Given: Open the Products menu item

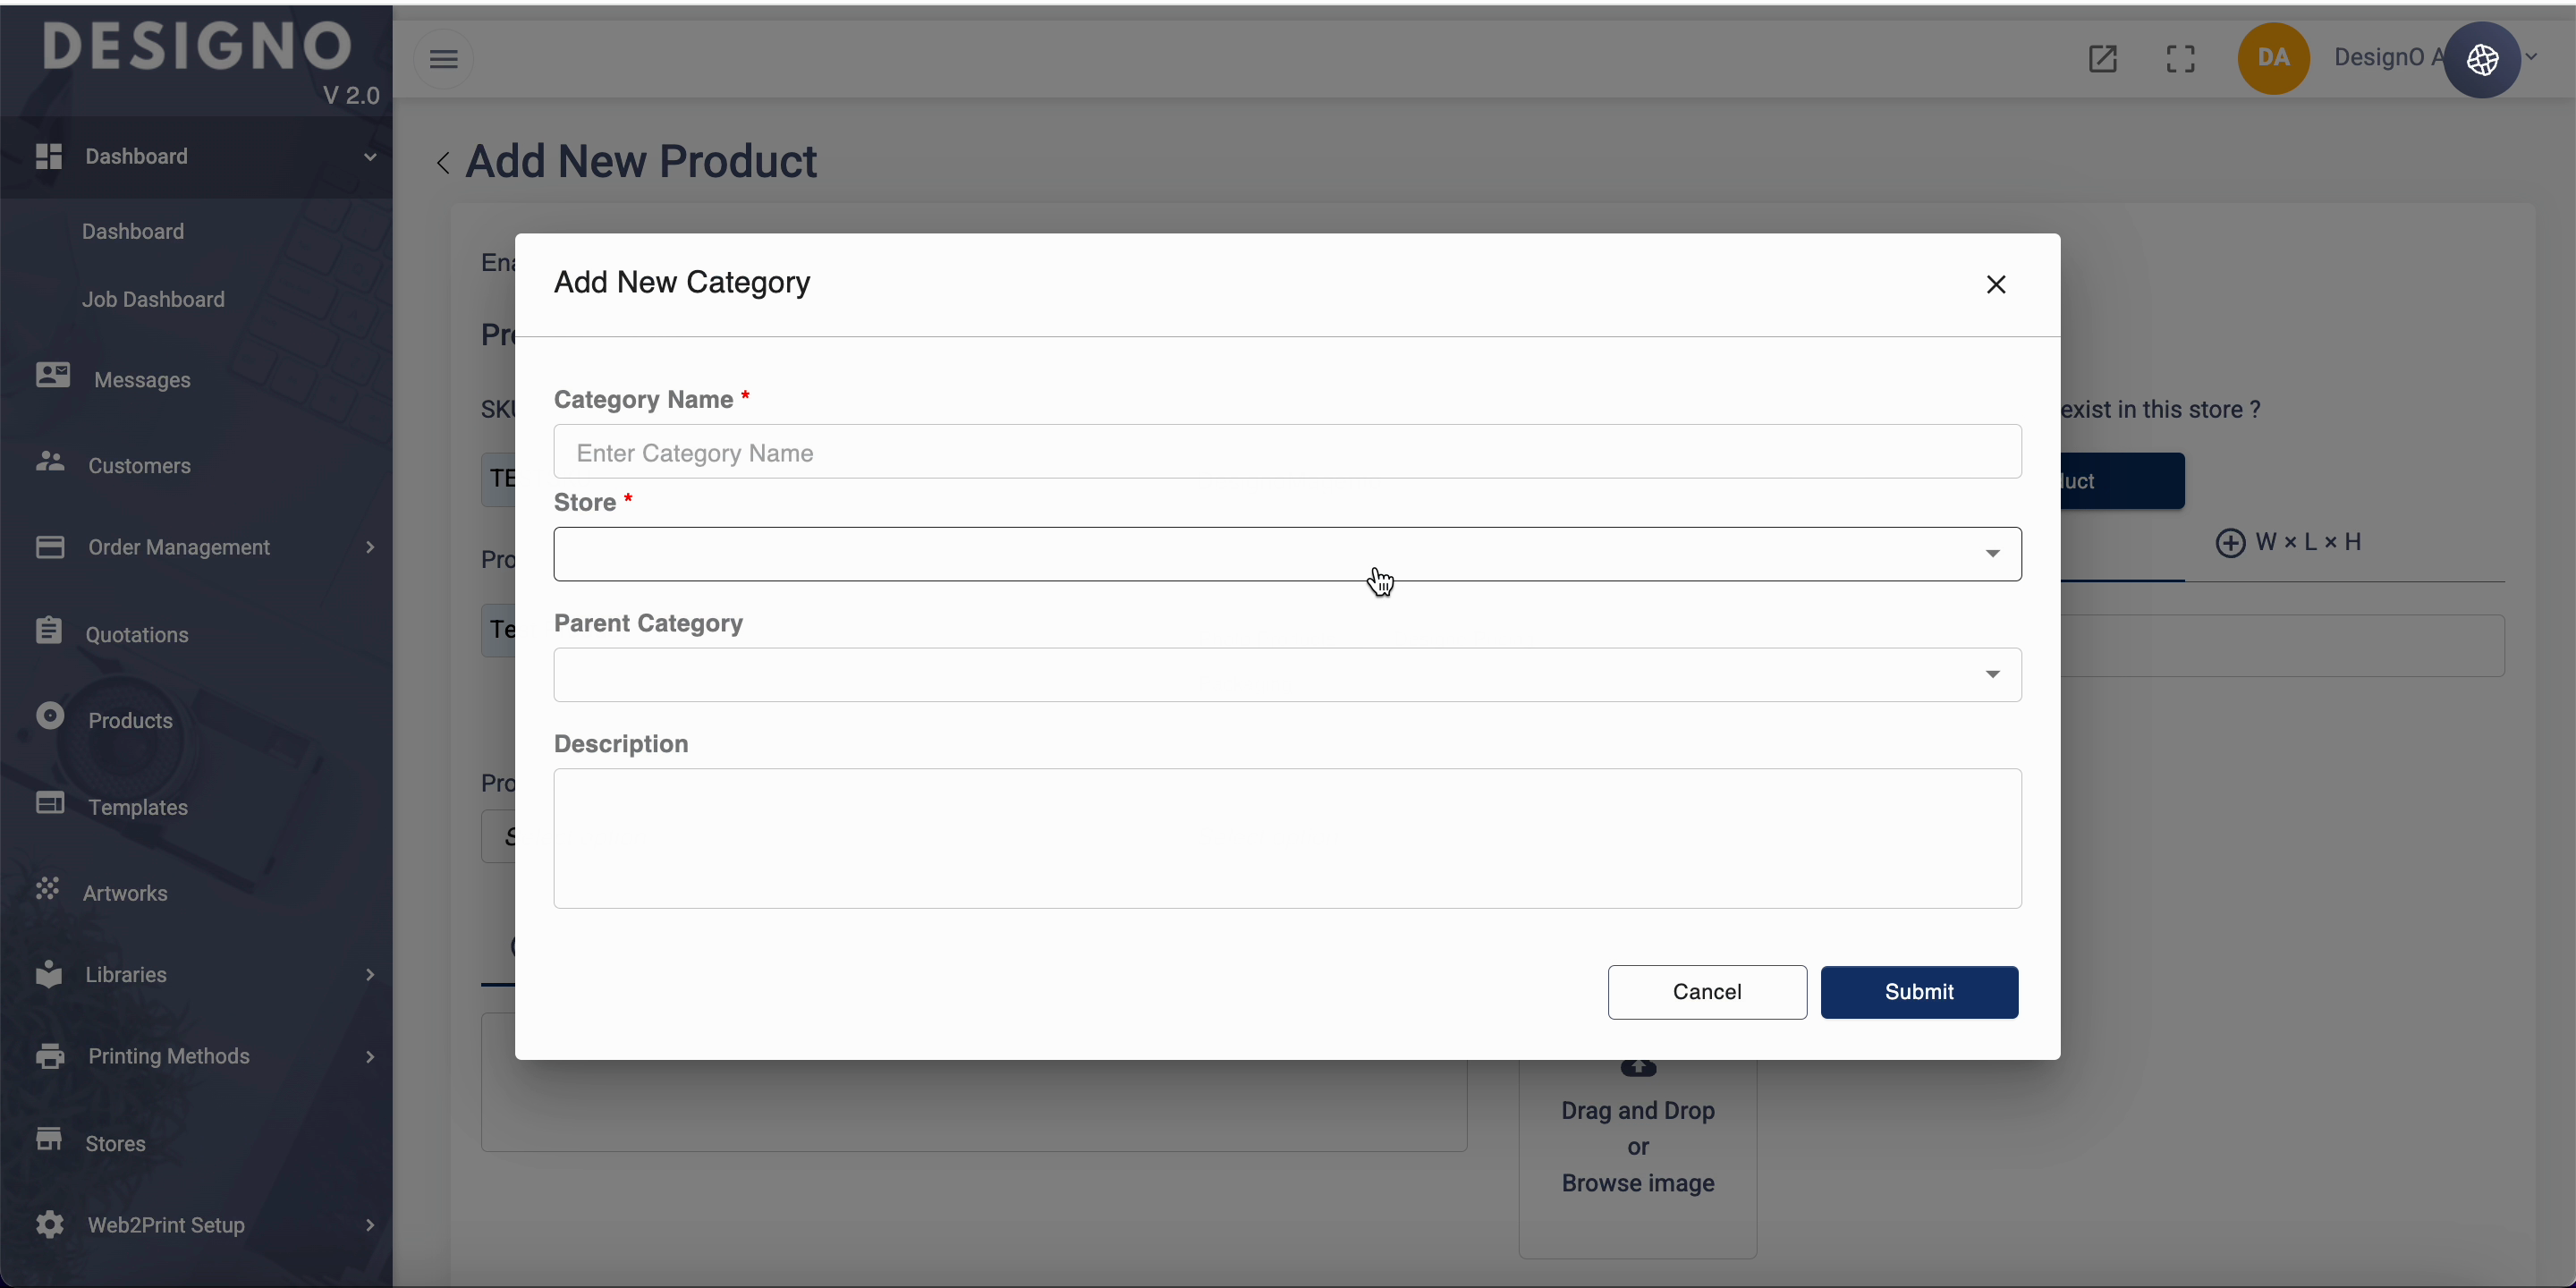Looking at the screenshot, I should tap(130, 721).
